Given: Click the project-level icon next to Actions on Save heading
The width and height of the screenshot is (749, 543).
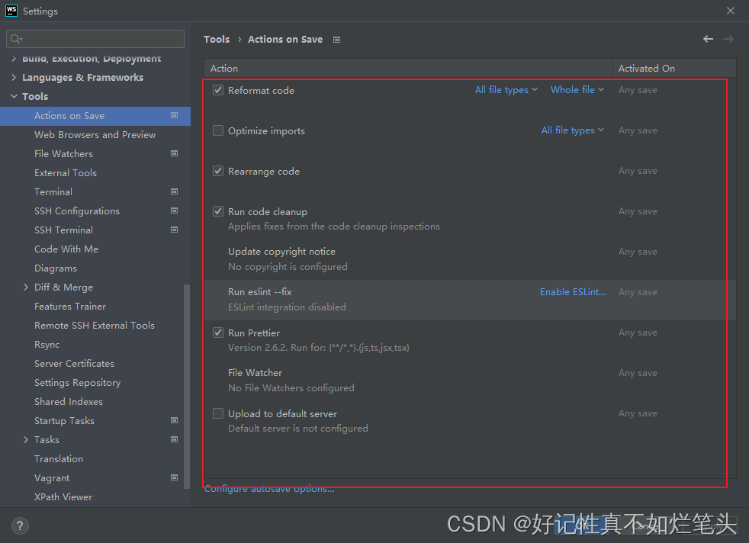Looking at the screenshot, I should click(x=337, y=40).
